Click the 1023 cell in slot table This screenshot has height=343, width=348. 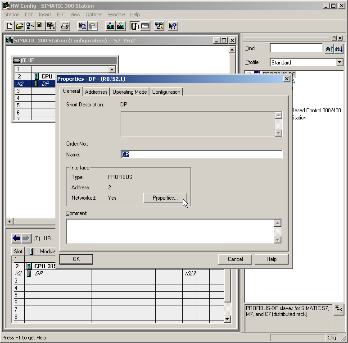(x=190, y=274)
